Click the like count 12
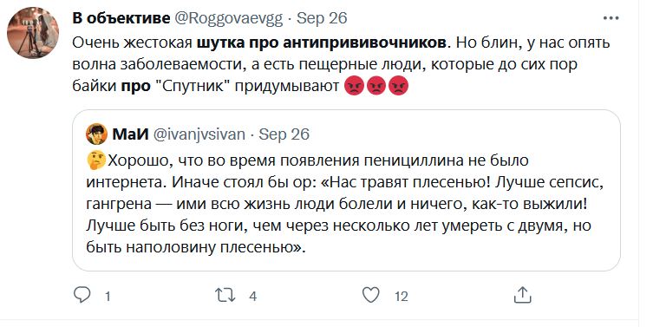The image size is (653, 327). pos(401,297)
